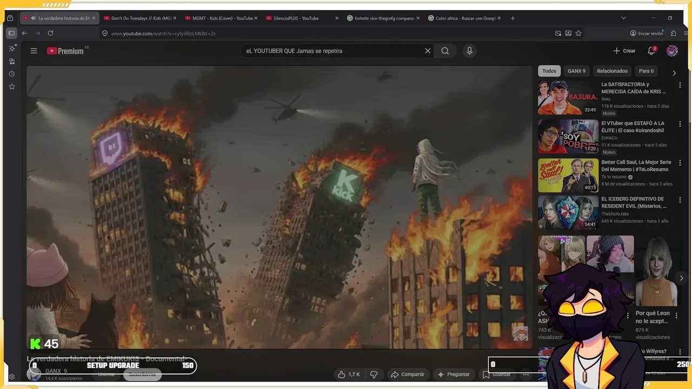Close the SilencioPLUS tab

pyautogui.click(x=337, y=18)
